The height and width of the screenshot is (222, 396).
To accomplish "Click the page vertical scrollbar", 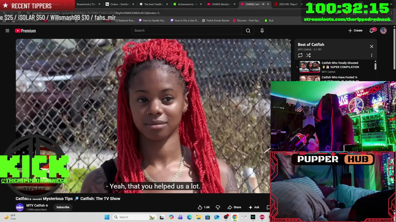I will (394, 49).
